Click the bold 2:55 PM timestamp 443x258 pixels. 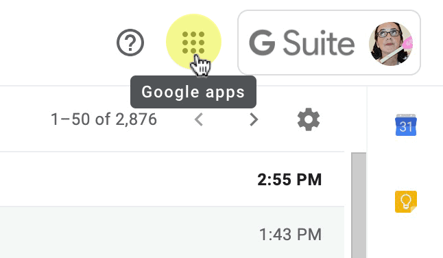(x=289, y=180)
